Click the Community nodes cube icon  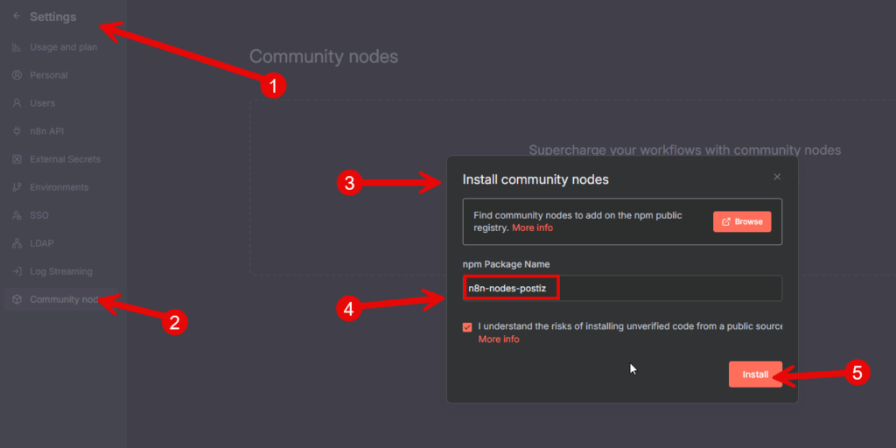(x=17, y=299)
